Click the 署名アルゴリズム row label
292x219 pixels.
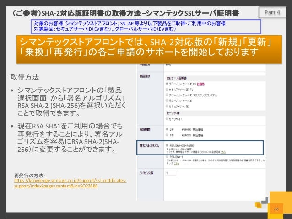(149, 146)
